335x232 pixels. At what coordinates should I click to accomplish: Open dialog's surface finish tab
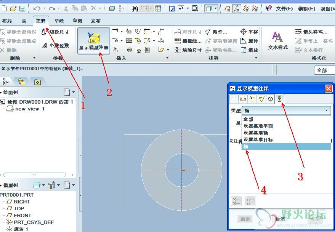pyautogui.click(x=261, y=99)
